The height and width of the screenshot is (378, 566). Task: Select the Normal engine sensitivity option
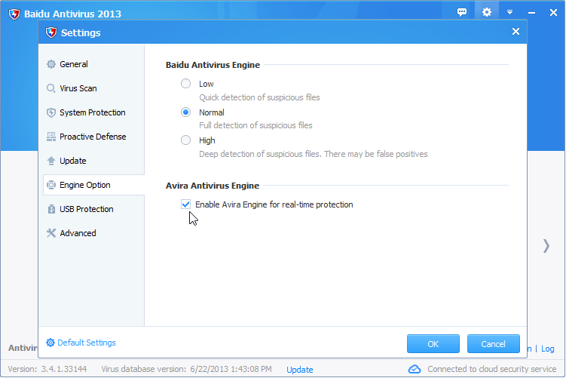[185, 112]
